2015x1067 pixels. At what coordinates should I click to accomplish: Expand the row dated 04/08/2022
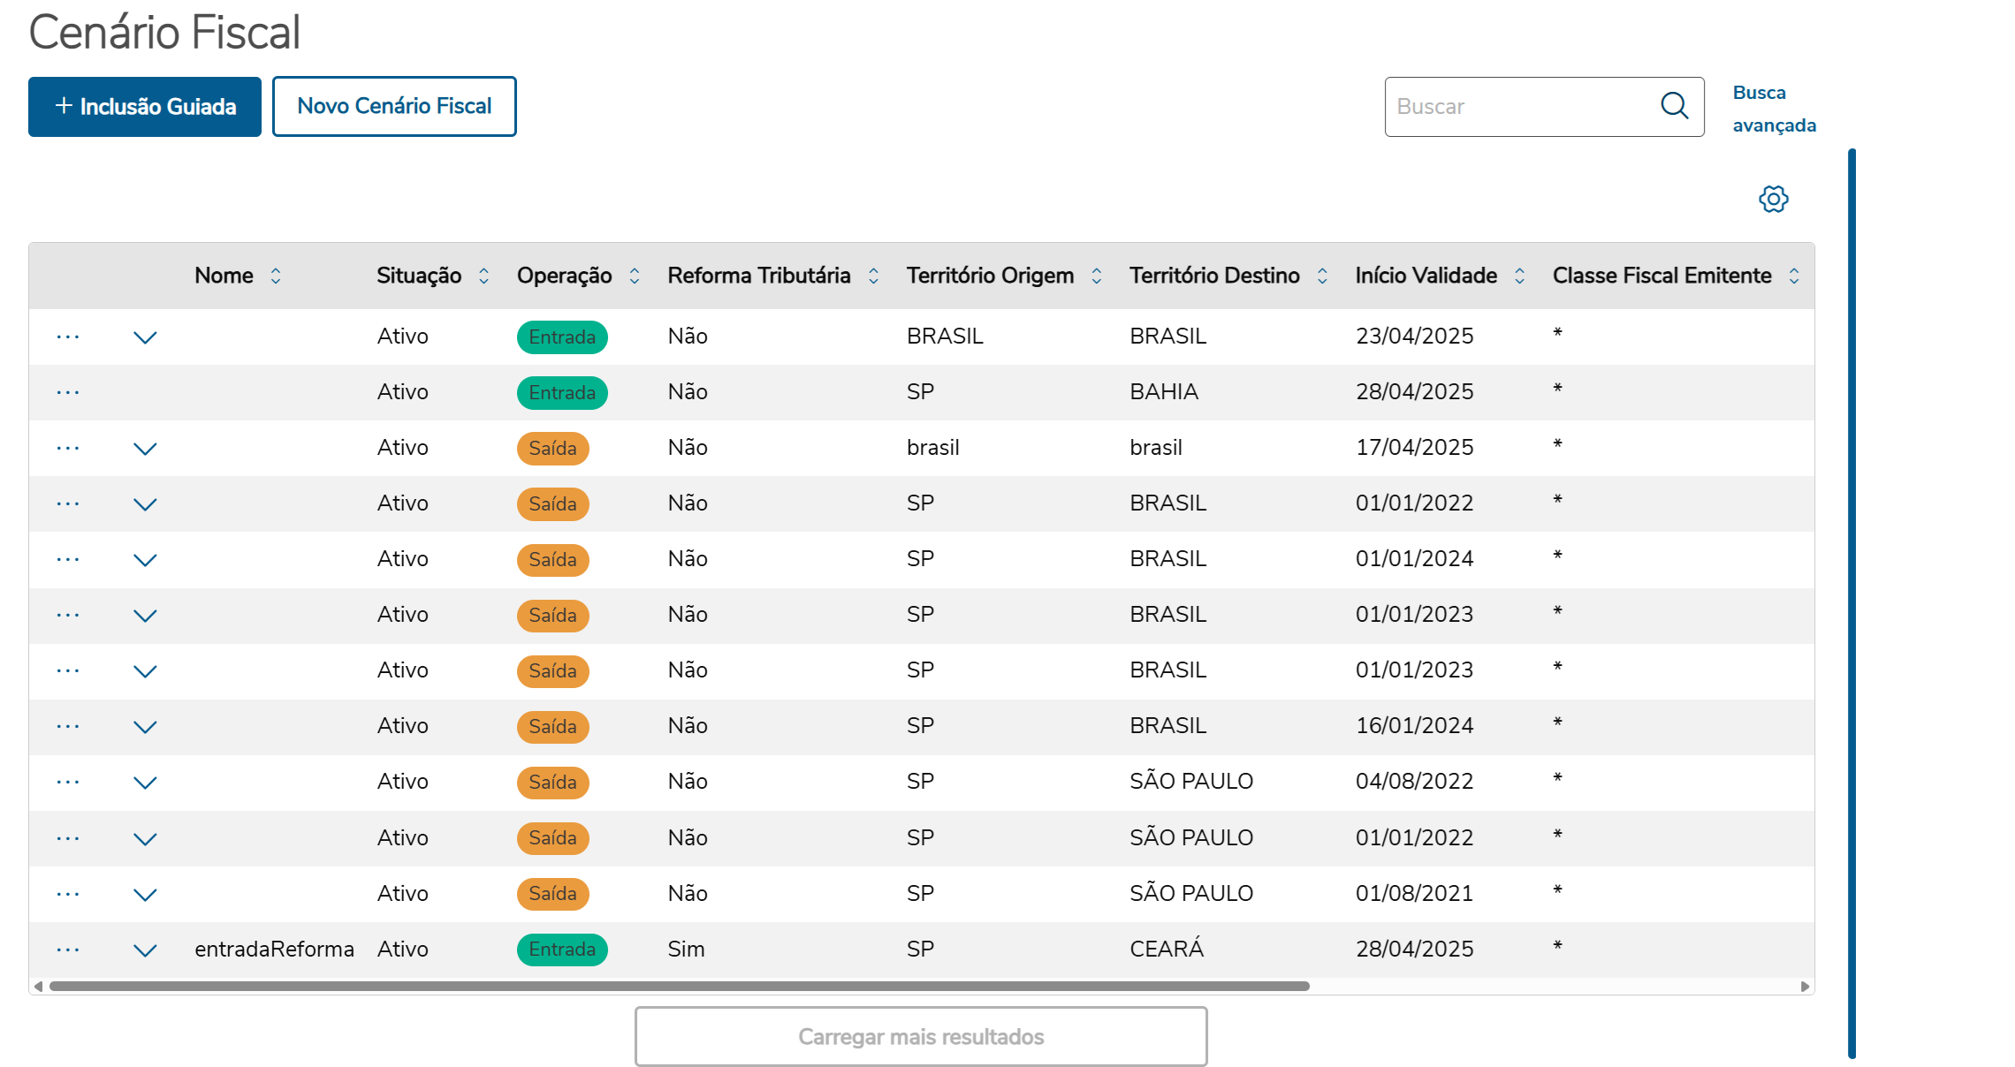[x=145, y=783]
